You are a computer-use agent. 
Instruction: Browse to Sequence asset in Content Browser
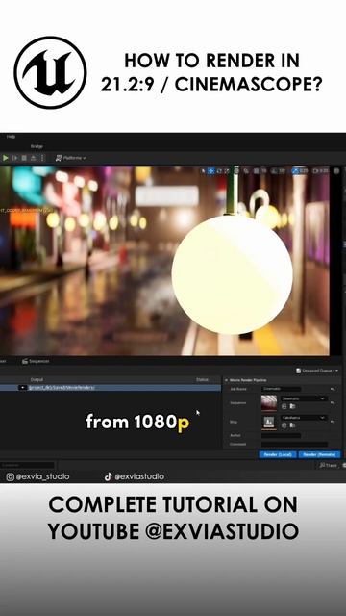click(292, 406)
